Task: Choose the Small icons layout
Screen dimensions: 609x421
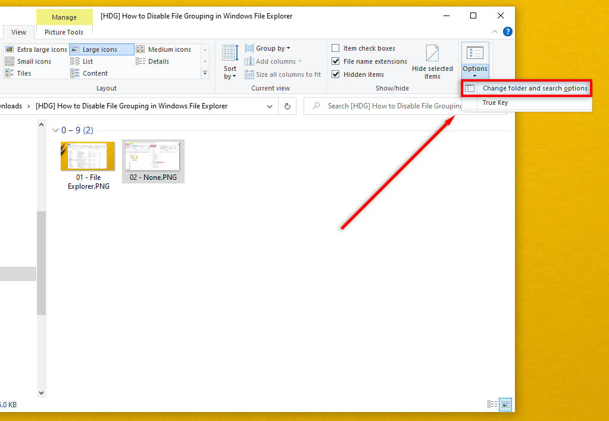Action: [x=28, y=61]
